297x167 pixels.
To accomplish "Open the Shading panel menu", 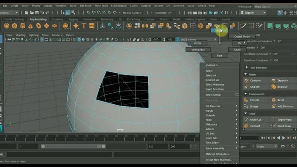I will point(20,35).
